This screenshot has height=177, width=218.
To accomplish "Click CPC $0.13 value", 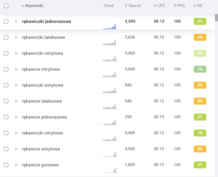I will click(x=159, y=21).
